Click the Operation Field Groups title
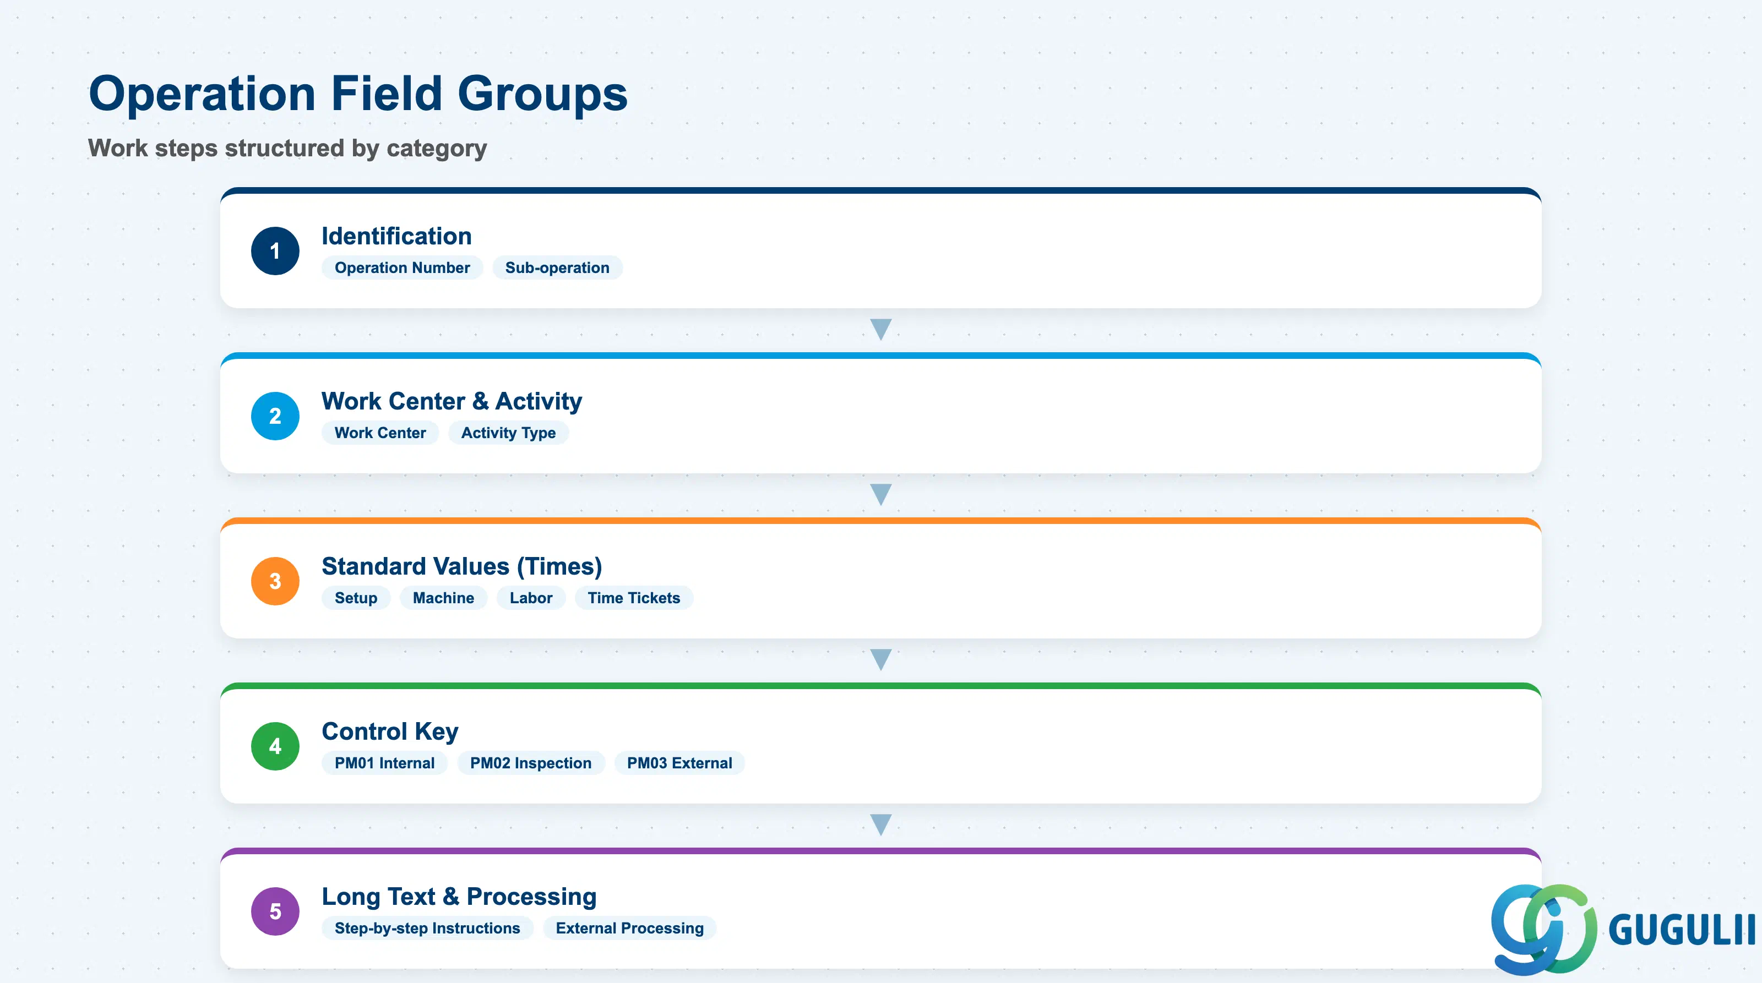The height and width of the screenshot is (983, 1762). tap(358, 94)
